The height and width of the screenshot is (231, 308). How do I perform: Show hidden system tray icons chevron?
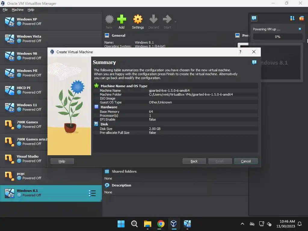[x=242, y=224]
